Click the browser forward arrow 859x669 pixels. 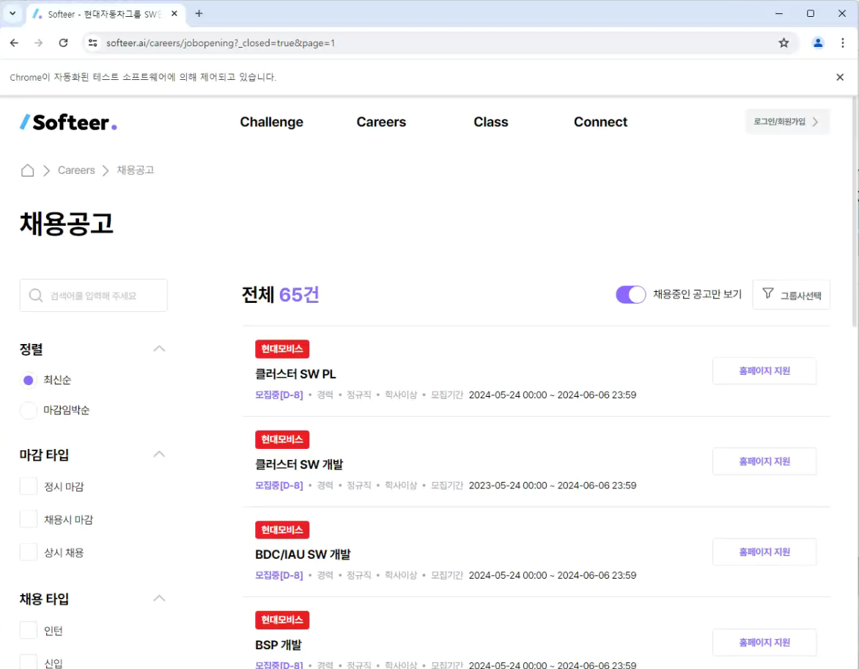pyautogui.click(x=38, y=43)
